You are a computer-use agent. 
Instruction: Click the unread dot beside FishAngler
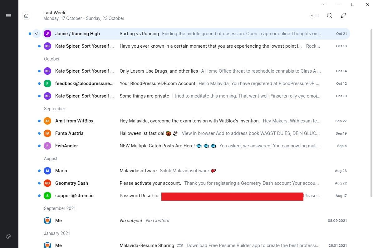tap(39, 146)
